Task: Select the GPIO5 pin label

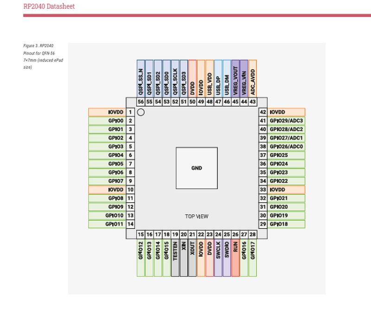Action: tap(107, 164)
